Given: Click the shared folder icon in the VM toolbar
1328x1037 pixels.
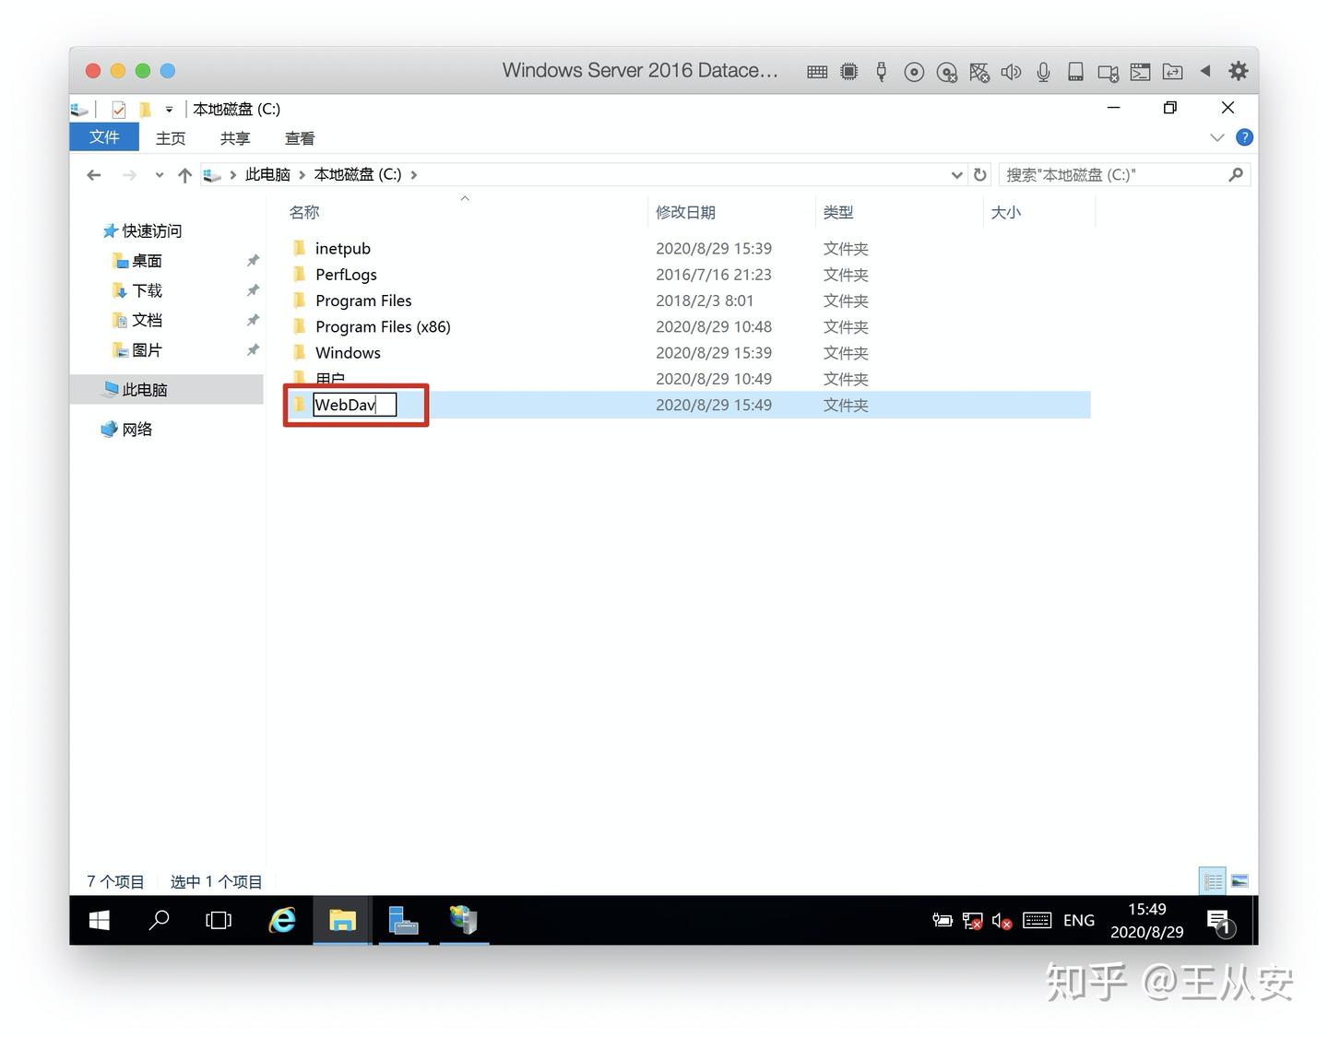Looking at the screenshot, I should pos(1172,71).
